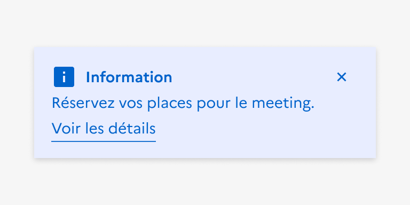
Task: Click the underline beneath Voir les détails
Action: point(104,141)
